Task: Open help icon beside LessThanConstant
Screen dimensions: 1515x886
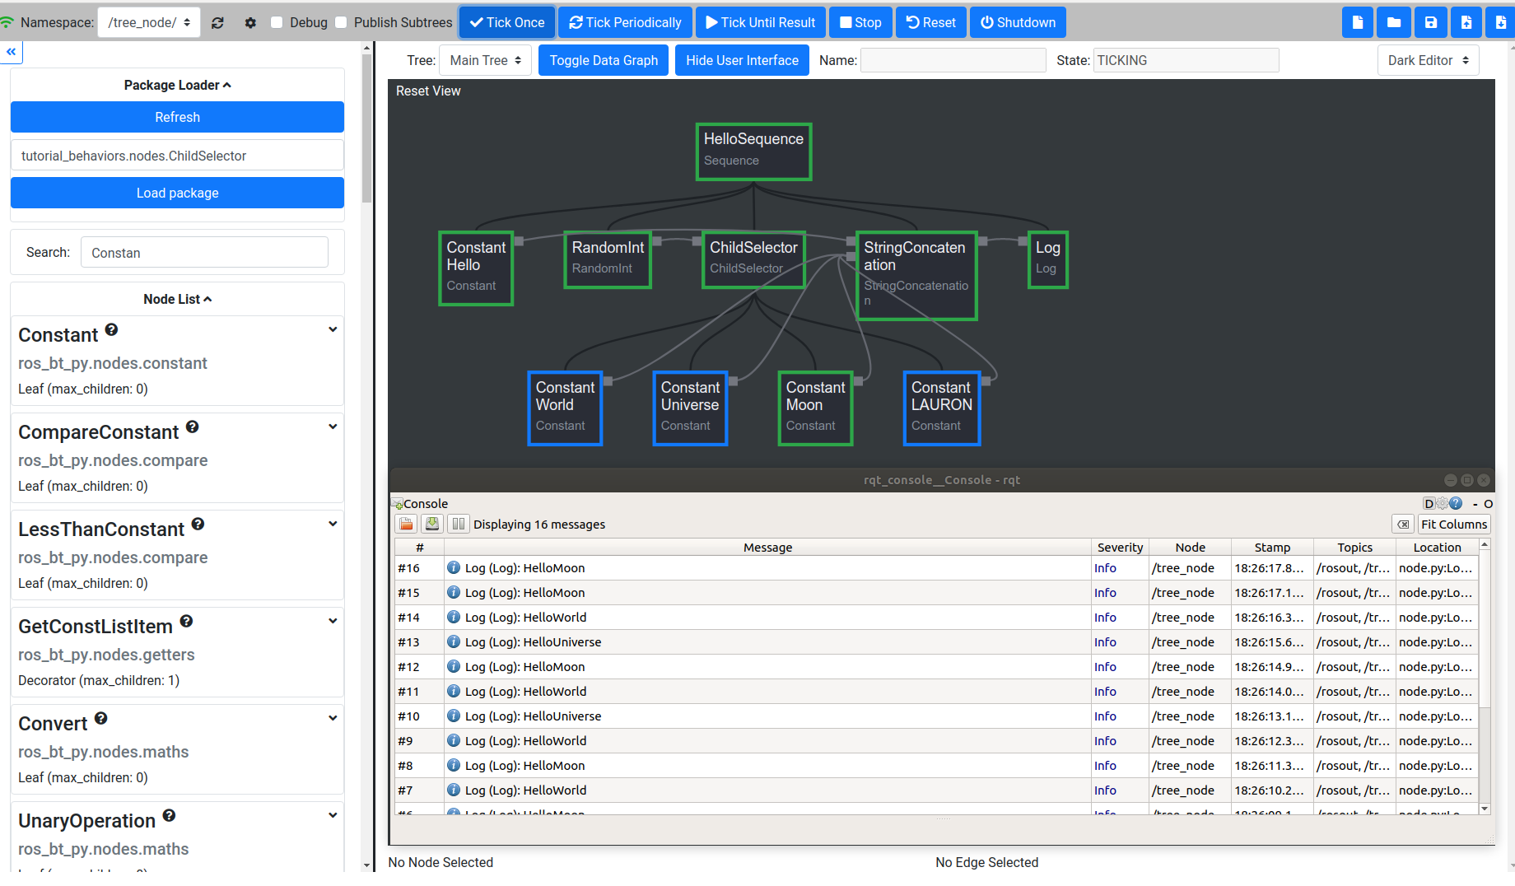Action: click(198, 524)
